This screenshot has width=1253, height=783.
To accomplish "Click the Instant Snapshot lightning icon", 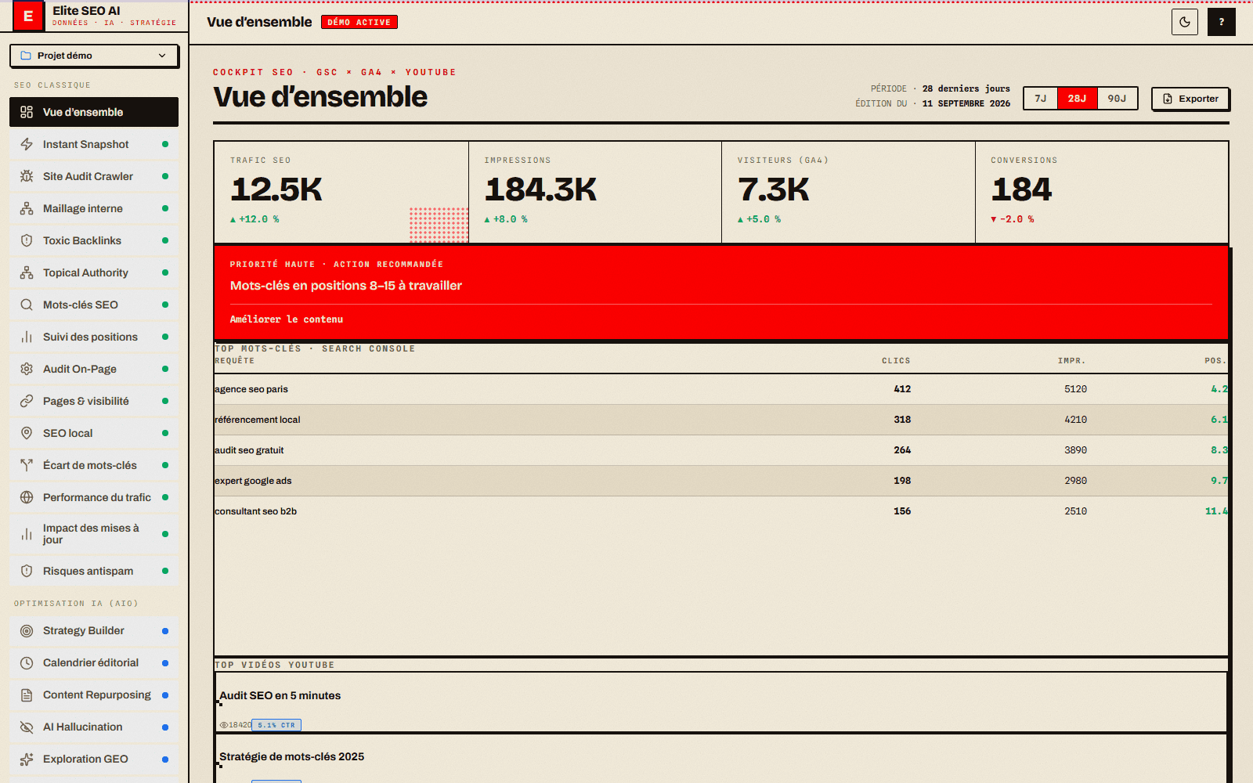I will click(x=27, y=144).
